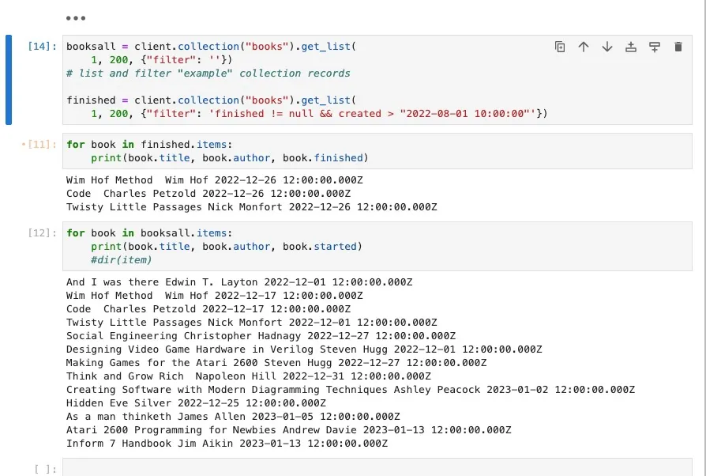Click the 'Twisty Little Passages' line in cell 11 output
Image resolution: width=706 pixels, height=476 pixels.
pos(251,207)
